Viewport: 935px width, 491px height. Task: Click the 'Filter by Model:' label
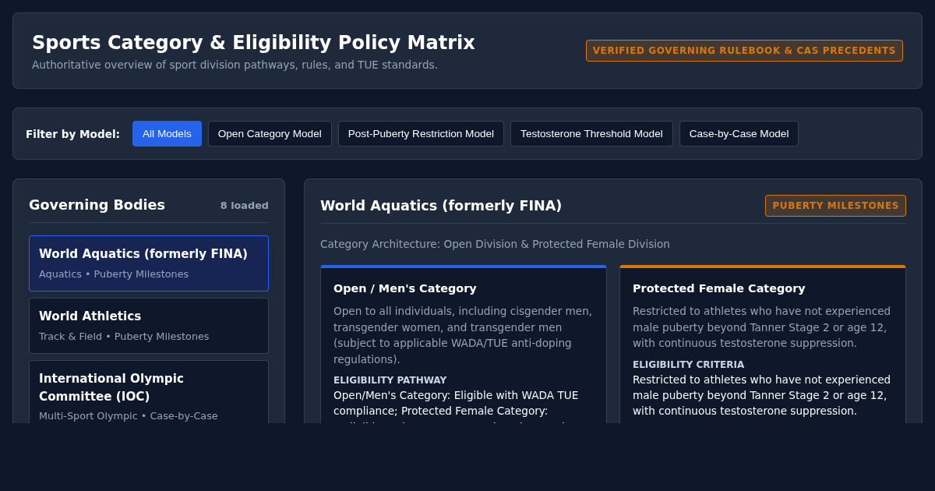72,134
